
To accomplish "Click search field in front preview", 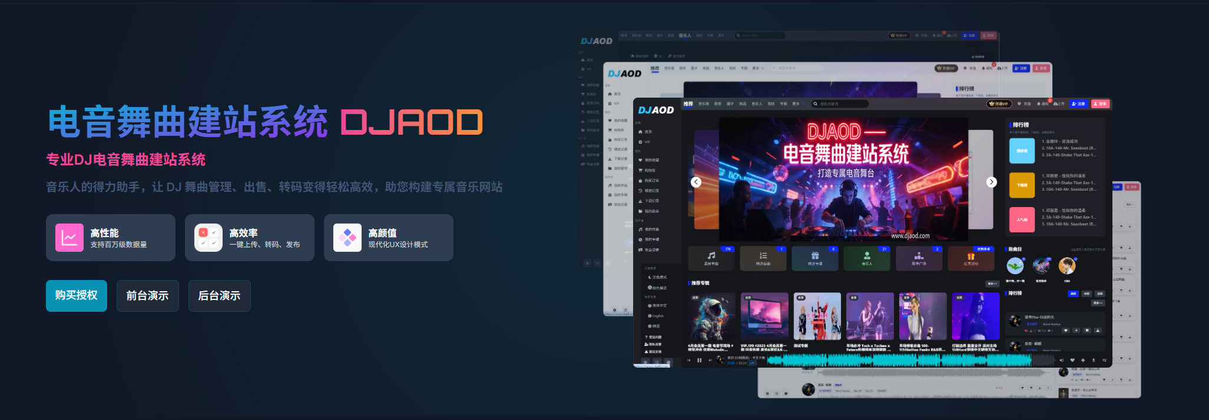I will (840, 104).
